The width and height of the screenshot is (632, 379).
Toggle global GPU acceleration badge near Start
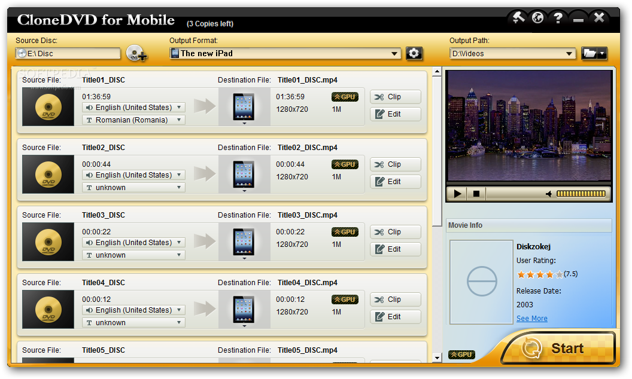pos(461,354)
